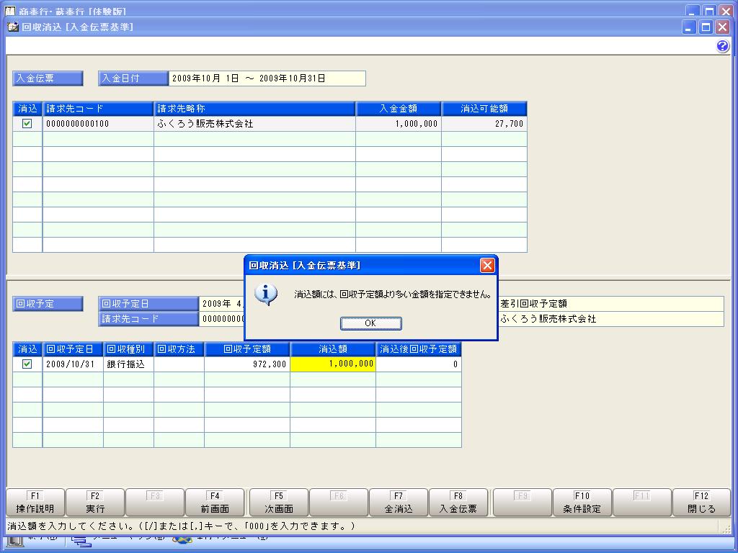Maximize the 回収消込 inner window
The height and width of the screenshot is (553, 738).
pos(706,27)
